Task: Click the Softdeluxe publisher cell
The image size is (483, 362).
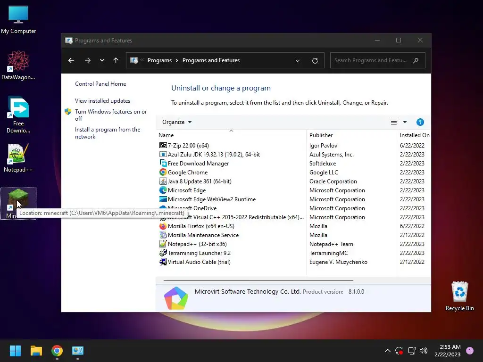Action: tap(323, 163)
